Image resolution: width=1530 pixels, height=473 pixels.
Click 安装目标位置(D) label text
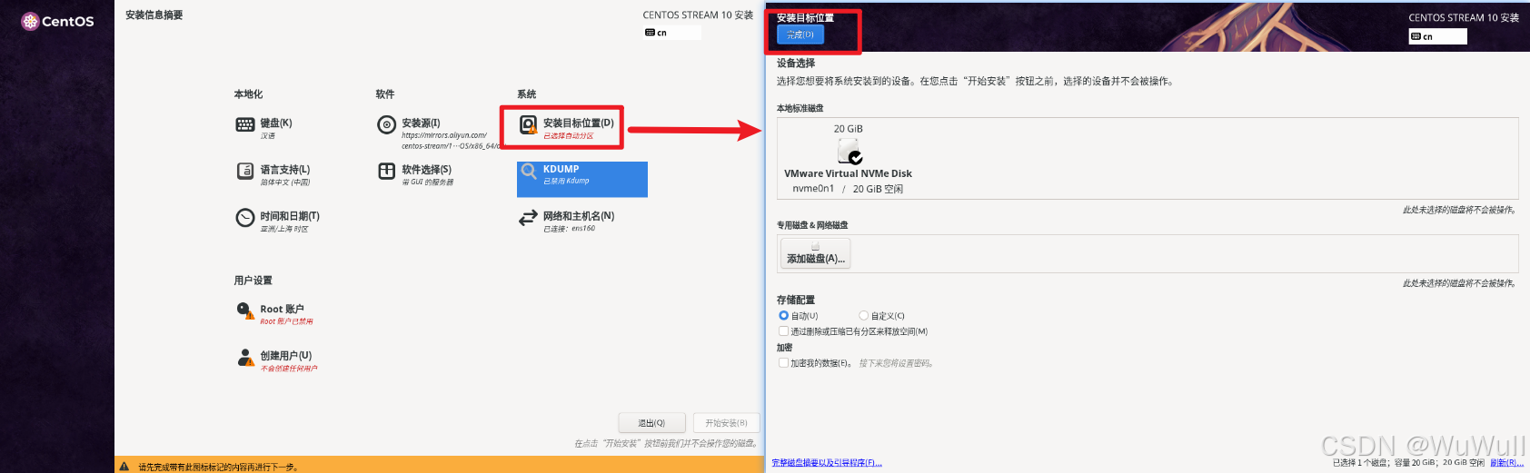579,123
